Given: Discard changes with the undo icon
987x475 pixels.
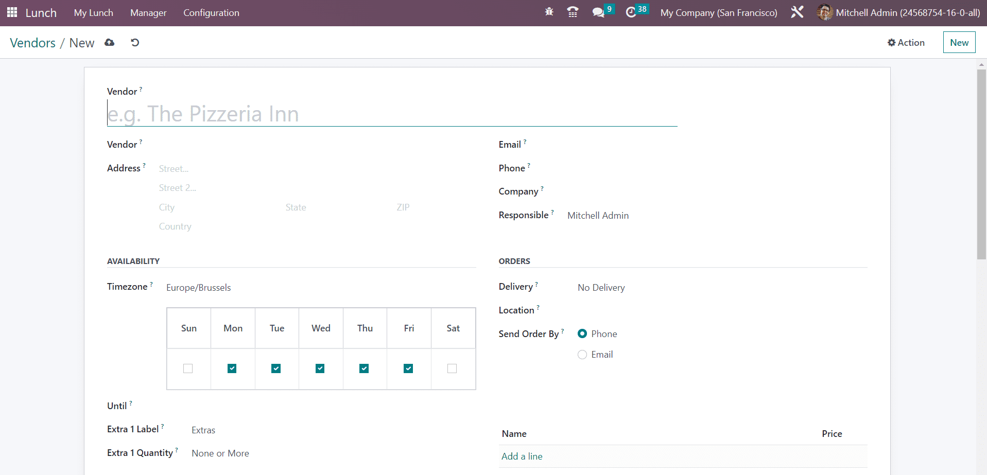Looking at the screenshot, I should [135, 43].
